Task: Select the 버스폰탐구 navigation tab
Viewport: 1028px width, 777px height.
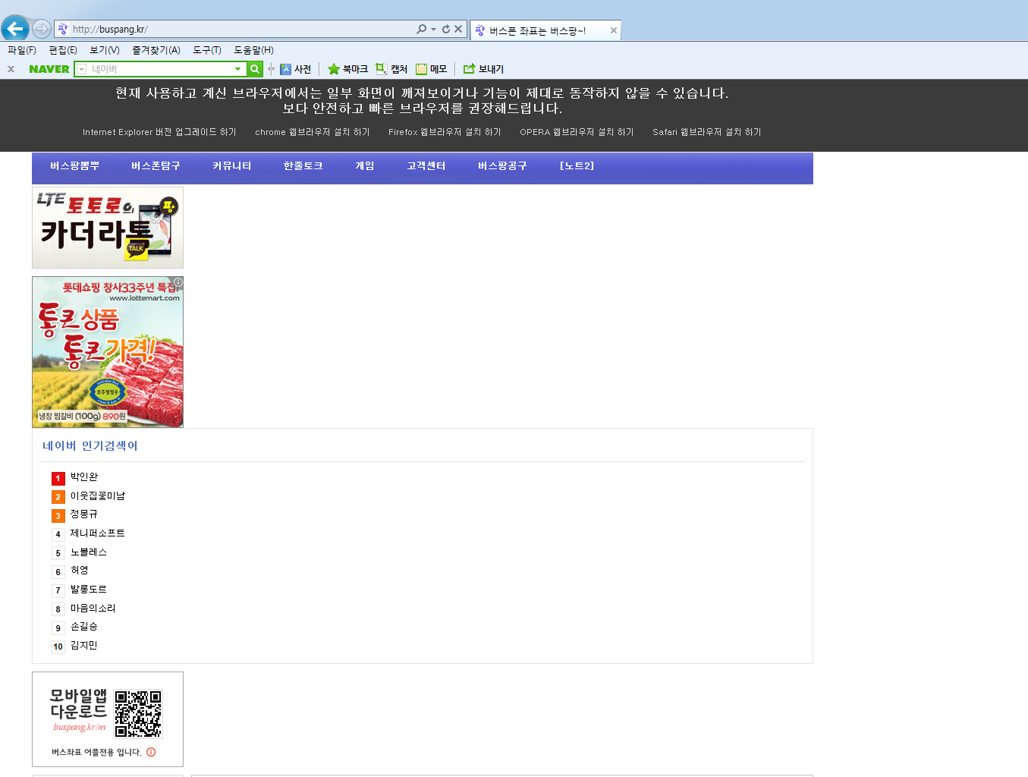Action: tap(156, 165)
